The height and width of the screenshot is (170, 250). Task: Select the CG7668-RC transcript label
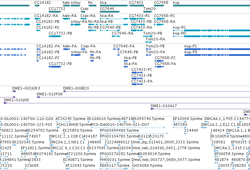(165, 16)
